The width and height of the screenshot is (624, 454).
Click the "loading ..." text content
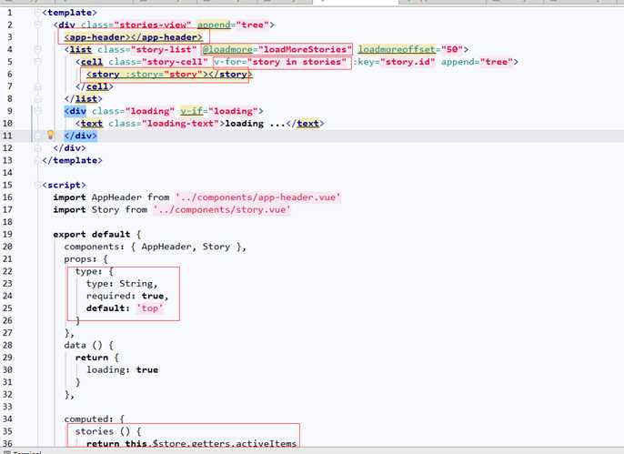click(x=255, y=124)
